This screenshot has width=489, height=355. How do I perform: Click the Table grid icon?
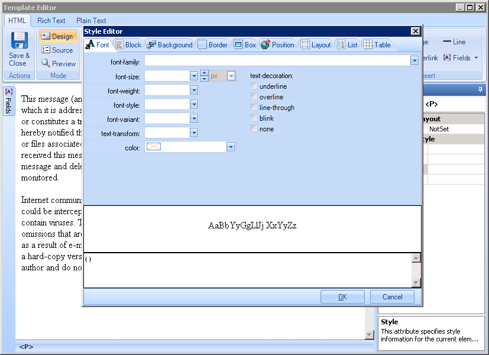pos(368,44)
